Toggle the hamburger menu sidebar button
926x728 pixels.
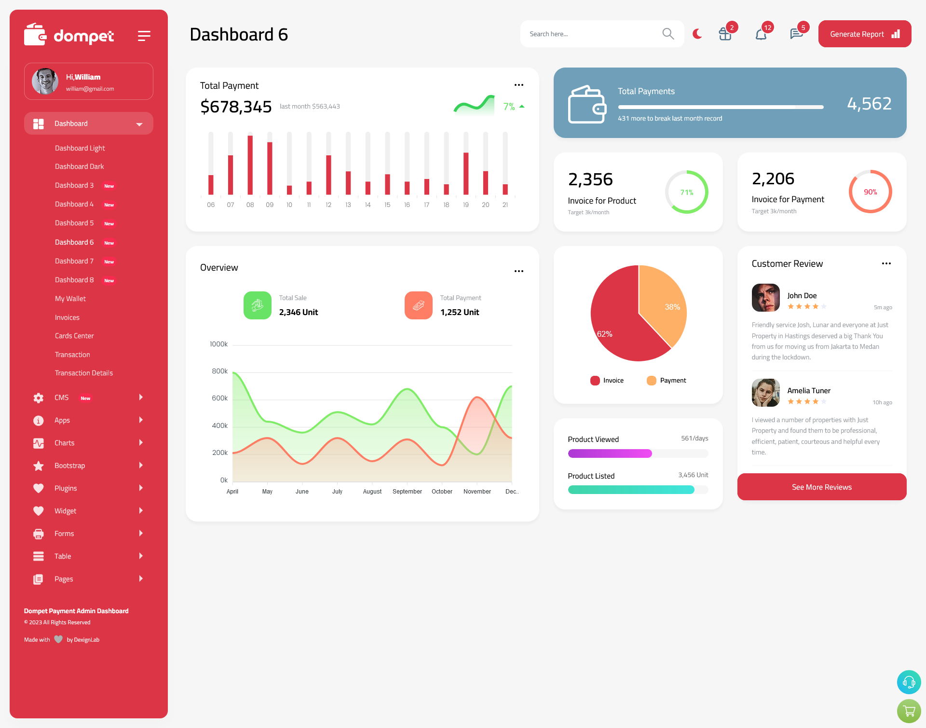click(144, 35)
